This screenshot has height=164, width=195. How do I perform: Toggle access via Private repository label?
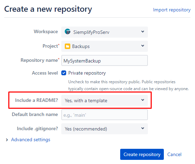pos(87,73)
